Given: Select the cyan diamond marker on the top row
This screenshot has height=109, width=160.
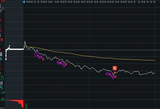Looking at the screenshot, I should (24, 2).
